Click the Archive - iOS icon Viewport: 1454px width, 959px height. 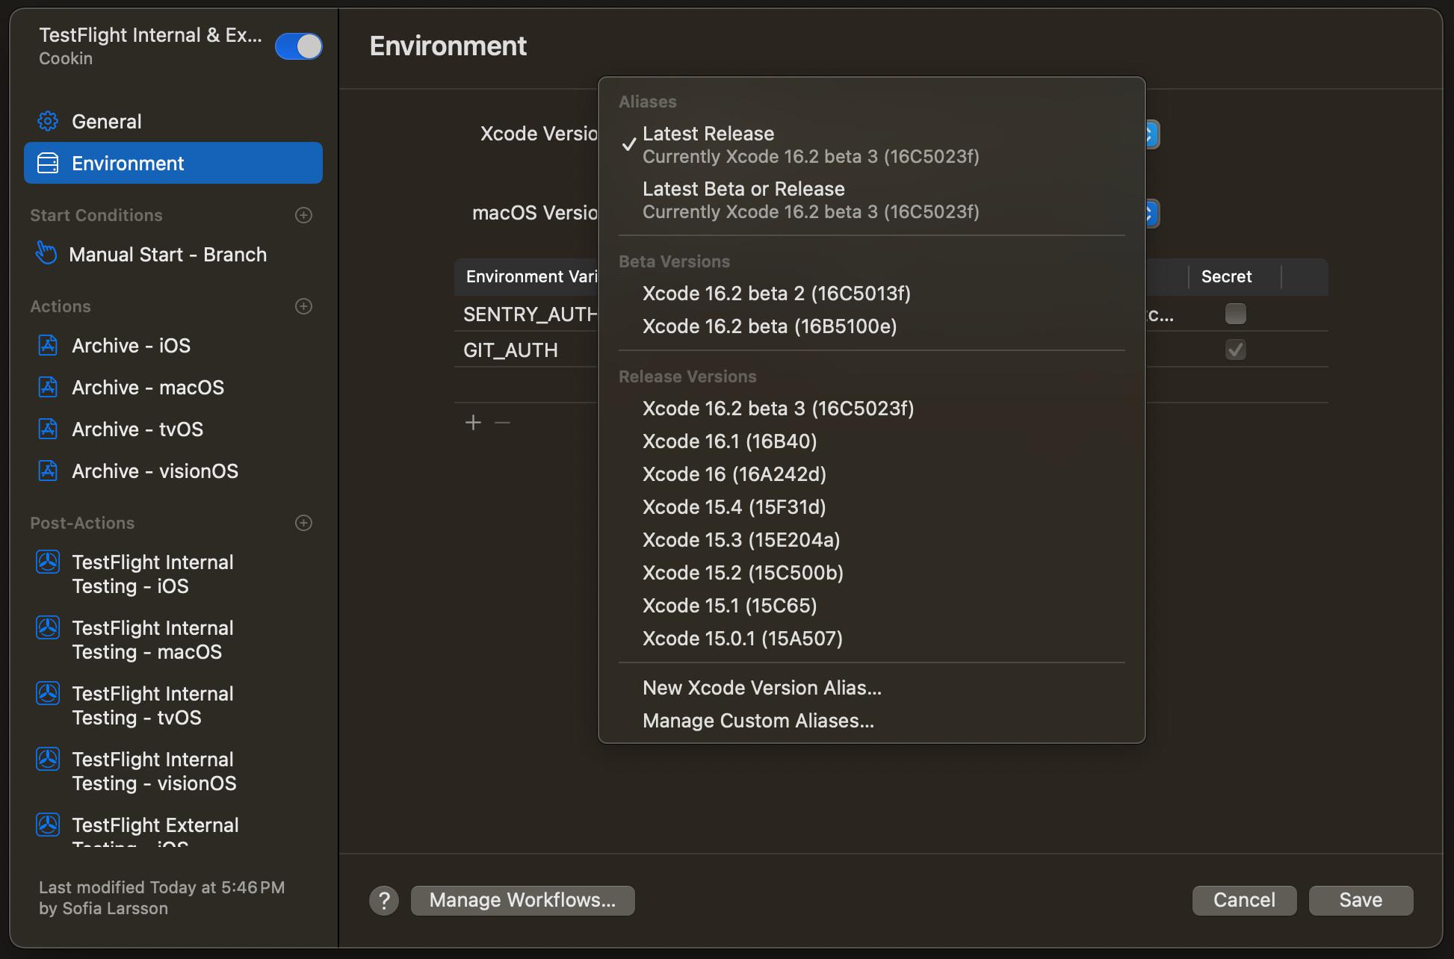tap(48, 345)
